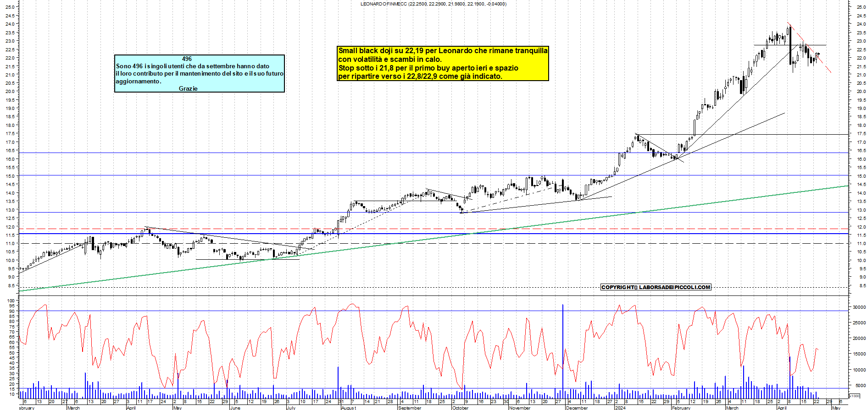Click the '25000' volume scale value
Viewport: 867px width, 410px height.
[859, 323]
